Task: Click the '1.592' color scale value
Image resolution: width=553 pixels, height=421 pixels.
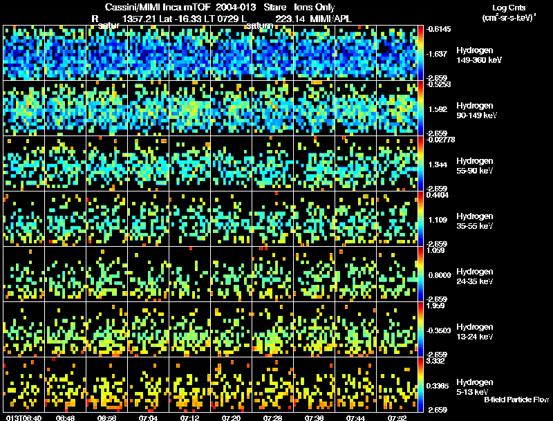Action: [x=438, y=109]
